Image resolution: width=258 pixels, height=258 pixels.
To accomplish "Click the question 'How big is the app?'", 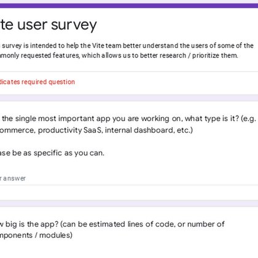I will click(112, 224).
